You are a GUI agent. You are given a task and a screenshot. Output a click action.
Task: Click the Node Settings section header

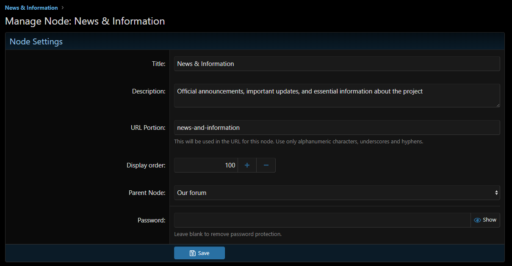pos(36,41)
